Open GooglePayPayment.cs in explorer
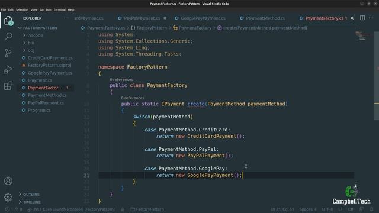The image size is (379, 213). (x=50, y=73)
